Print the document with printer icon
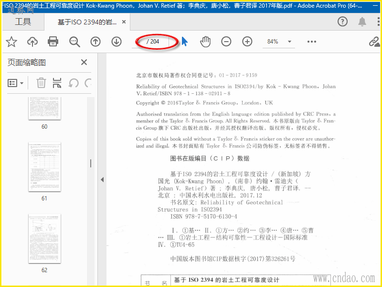This screenshot has width=382, height=287. click(x=53, y=42)
